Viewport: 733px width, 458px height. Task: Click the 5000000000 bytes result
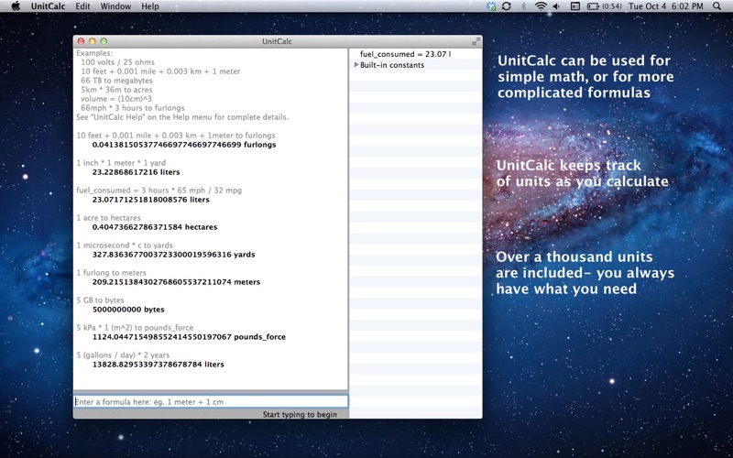(128, 310)
